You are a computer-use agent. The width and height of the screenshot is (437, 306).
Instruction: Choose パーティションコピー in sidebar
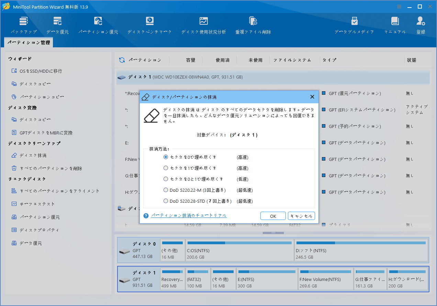tap(38, 97)
